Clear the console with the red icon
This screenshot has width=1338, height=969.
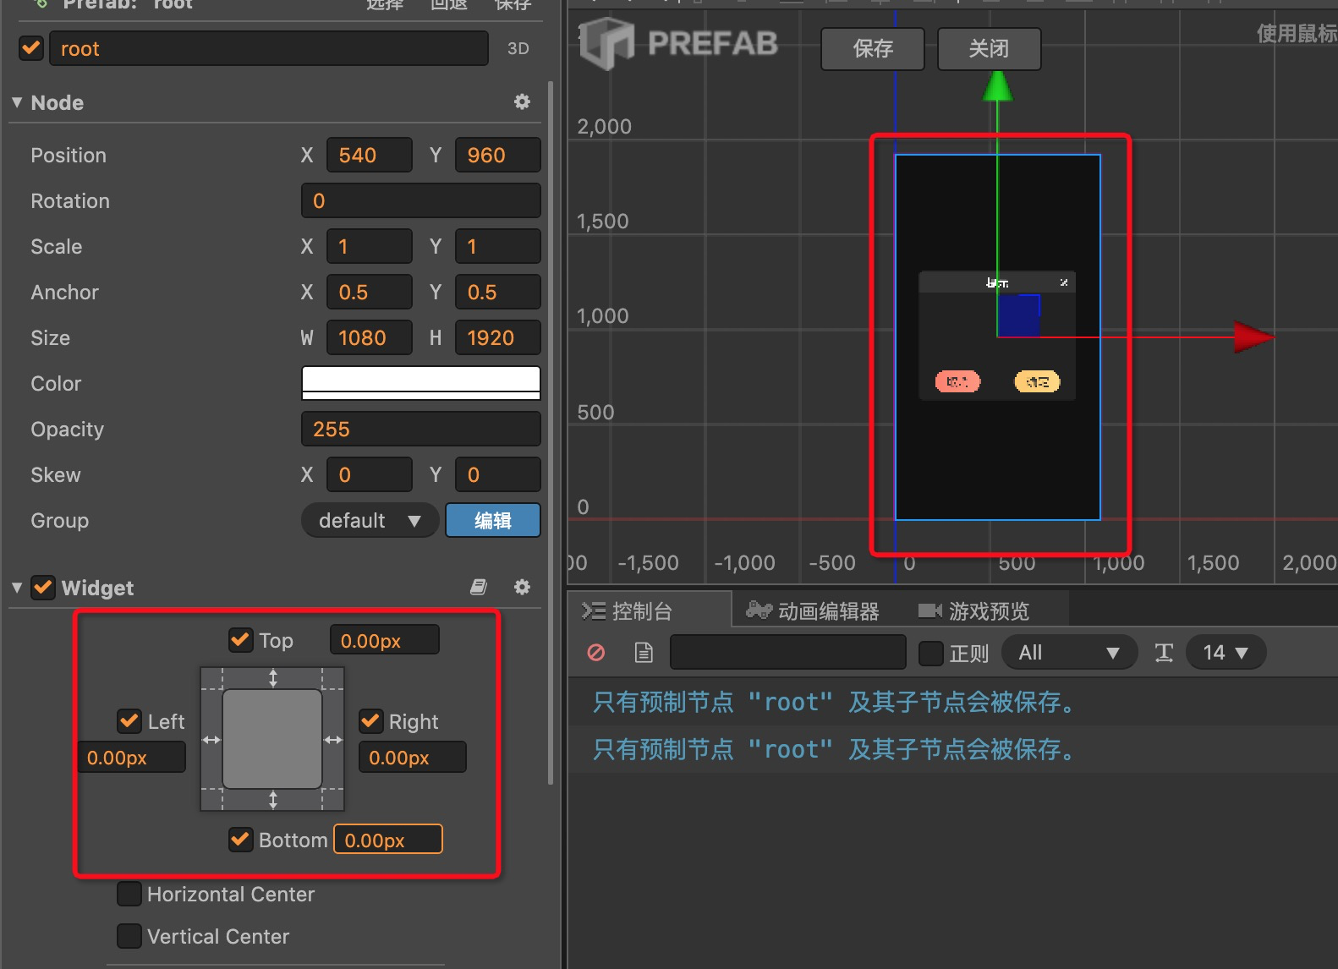pyautogui.click(x=596, y=652)
